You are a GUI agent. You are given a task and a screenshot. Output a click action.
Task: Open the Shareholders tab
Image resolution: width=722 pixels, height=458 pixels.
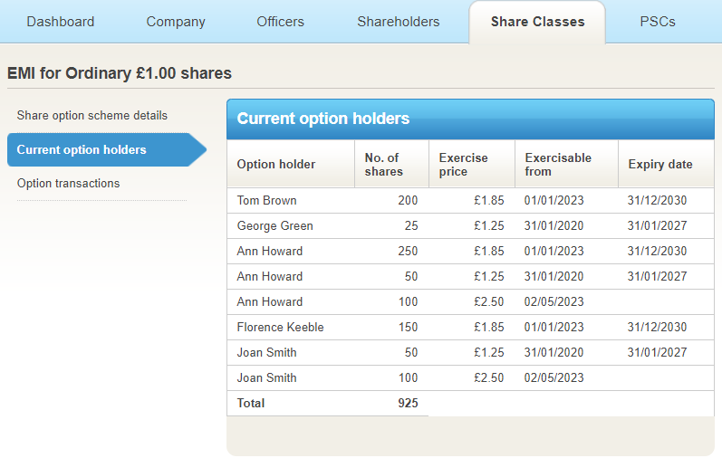(x=399, y=22)
